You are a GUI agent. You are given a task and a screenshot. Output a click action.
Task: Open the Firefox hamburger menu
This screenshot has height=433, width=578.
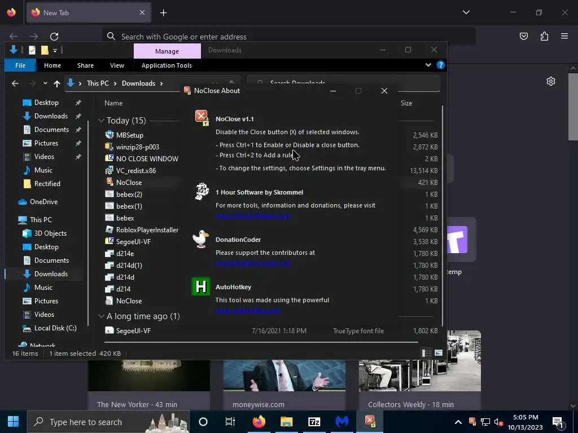click(564, 36)
